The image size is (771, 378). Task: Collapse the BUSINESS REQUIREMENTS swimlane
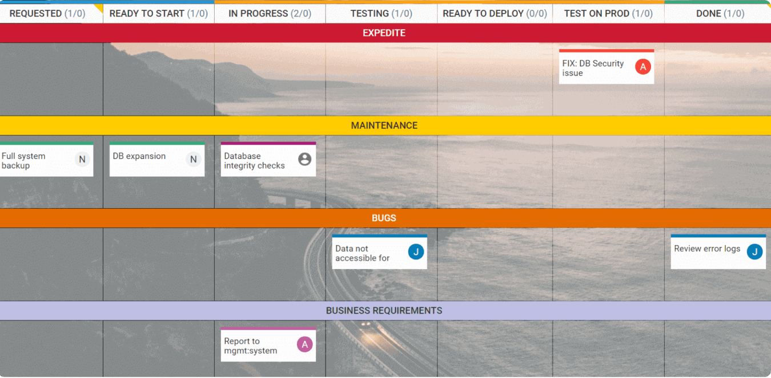click(x=384, y=311)
